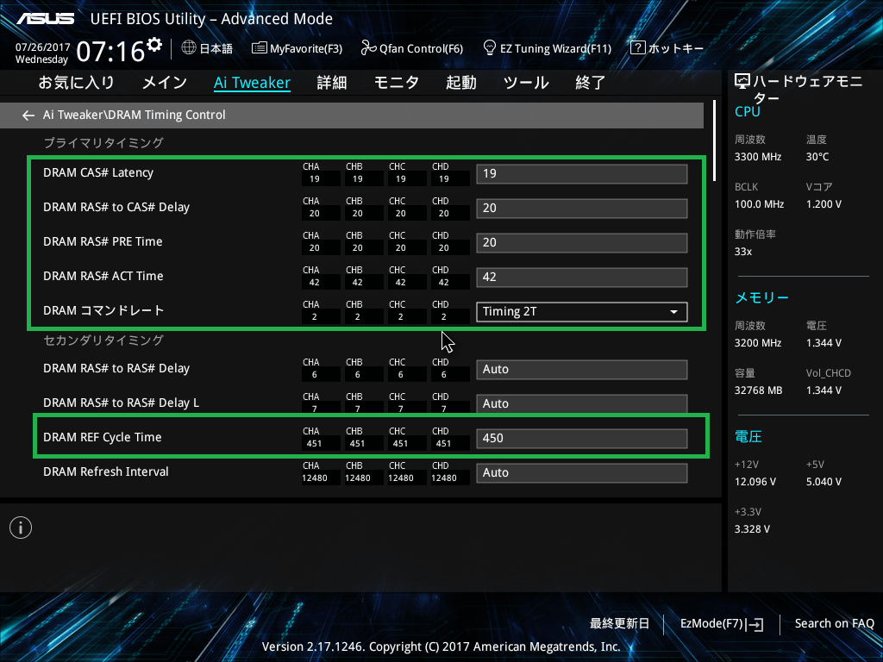
Task: Open Qfan Control(F6)
Action: (412, 48)
